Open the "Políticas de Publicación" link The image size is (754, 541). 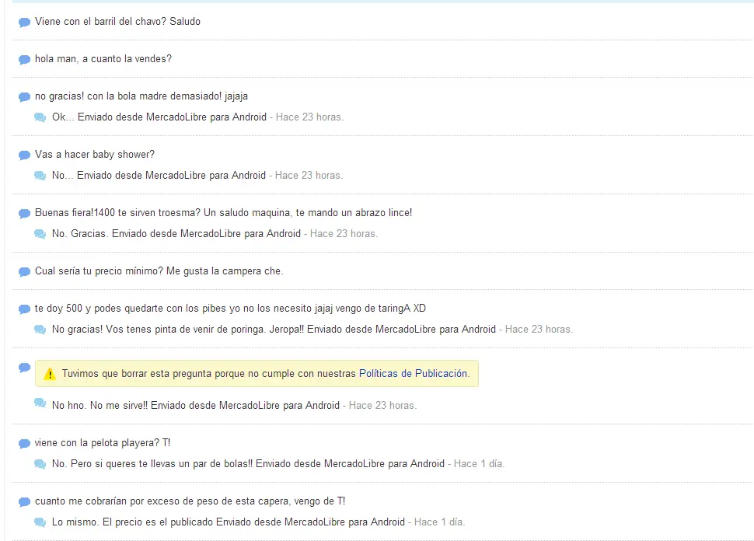pyautogui.click(x=414, y=374)
